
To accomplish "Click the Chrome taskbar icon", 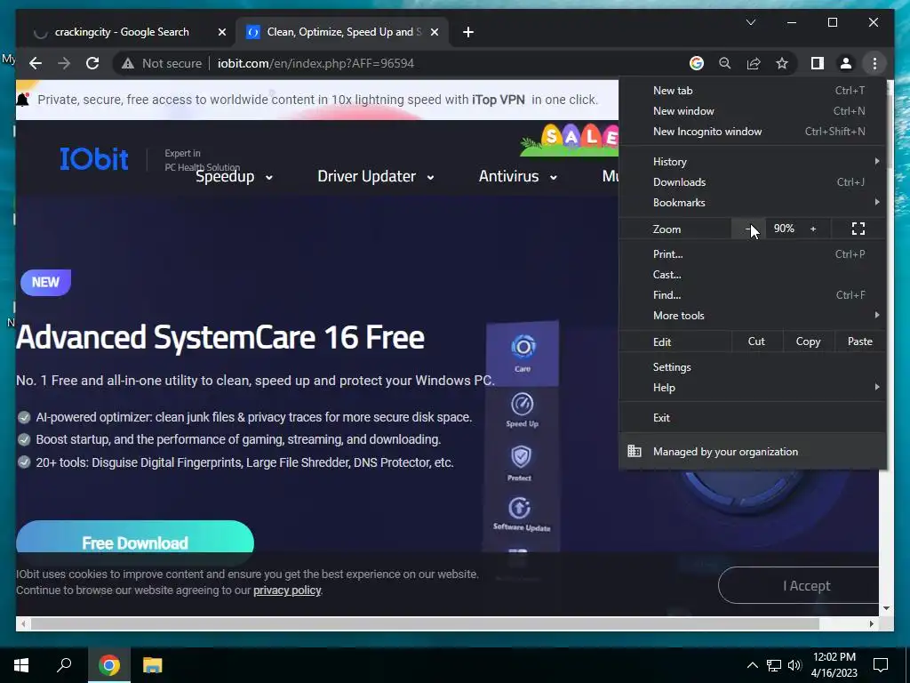I will (x=109, y=665).
